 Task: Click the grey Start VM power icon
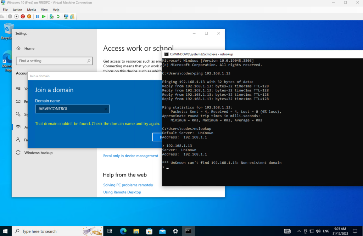pyautogui.click(x=10, y=16)
